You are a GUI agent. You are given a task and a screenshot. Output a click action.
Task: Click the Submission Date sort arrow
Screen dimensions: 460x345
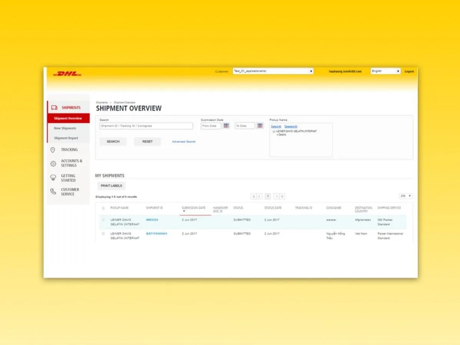click(184, 212)
